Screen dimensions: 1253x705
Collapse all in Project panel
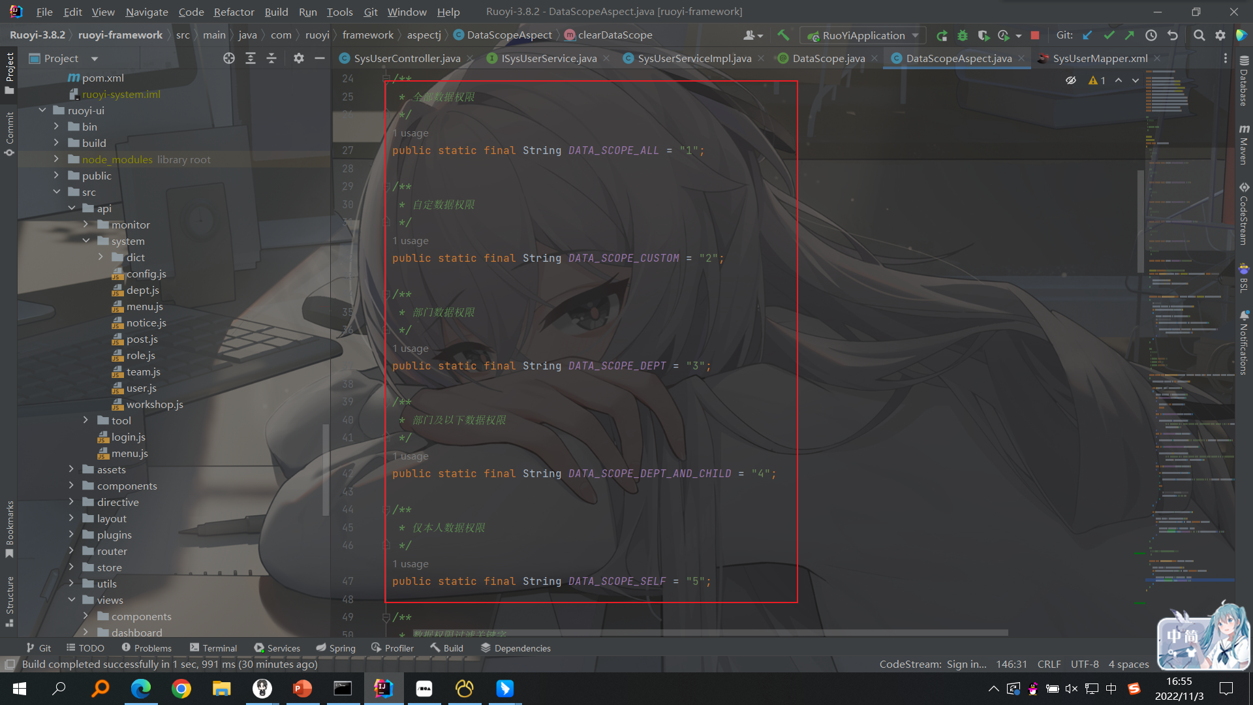click(x=271, y=58)
